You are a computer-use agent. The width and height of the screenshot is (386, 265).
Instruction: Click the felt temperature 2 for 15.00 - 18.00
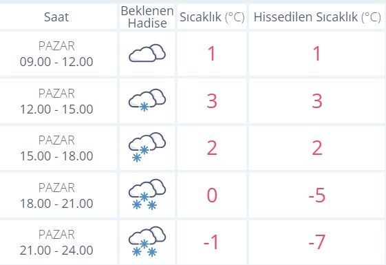(x=317, y=148)
